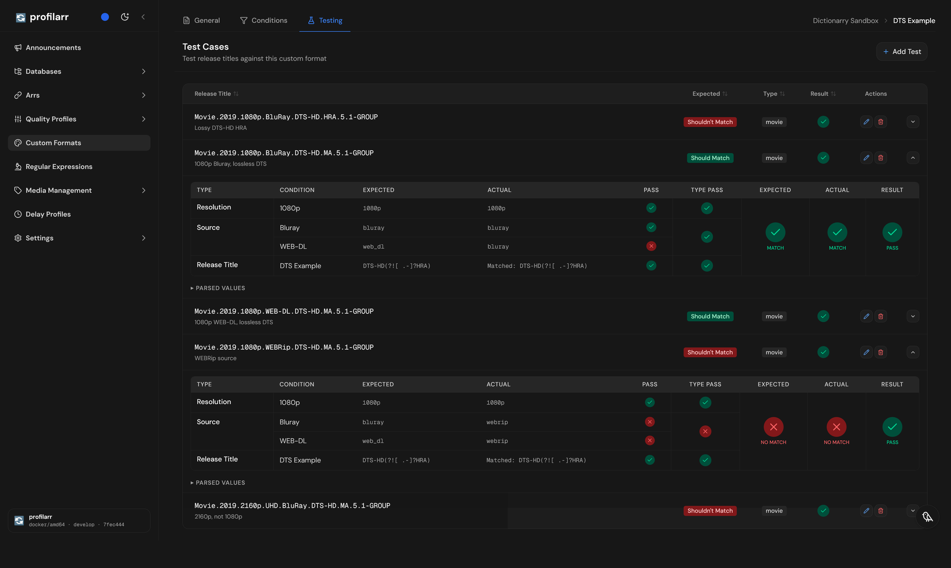951x568 pixels.
Task: Collapse the sidebar with arrow icon
Action: point(143,17)
